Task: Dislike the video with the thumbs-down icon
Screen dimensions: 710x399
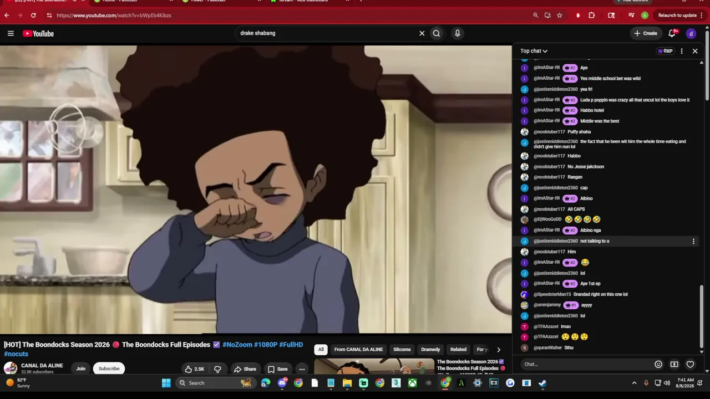Action: click(217, 369)
